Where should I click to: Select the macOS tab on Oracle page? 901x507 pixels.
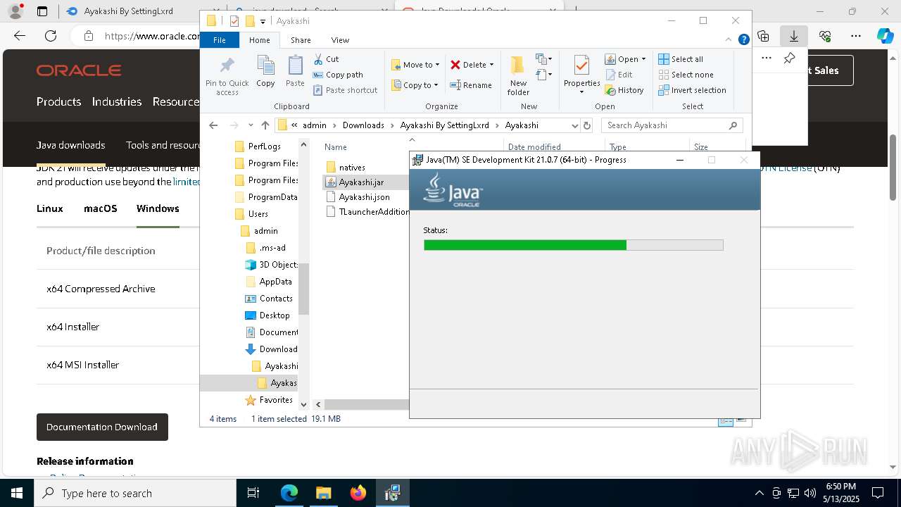[x=101, y=208]
